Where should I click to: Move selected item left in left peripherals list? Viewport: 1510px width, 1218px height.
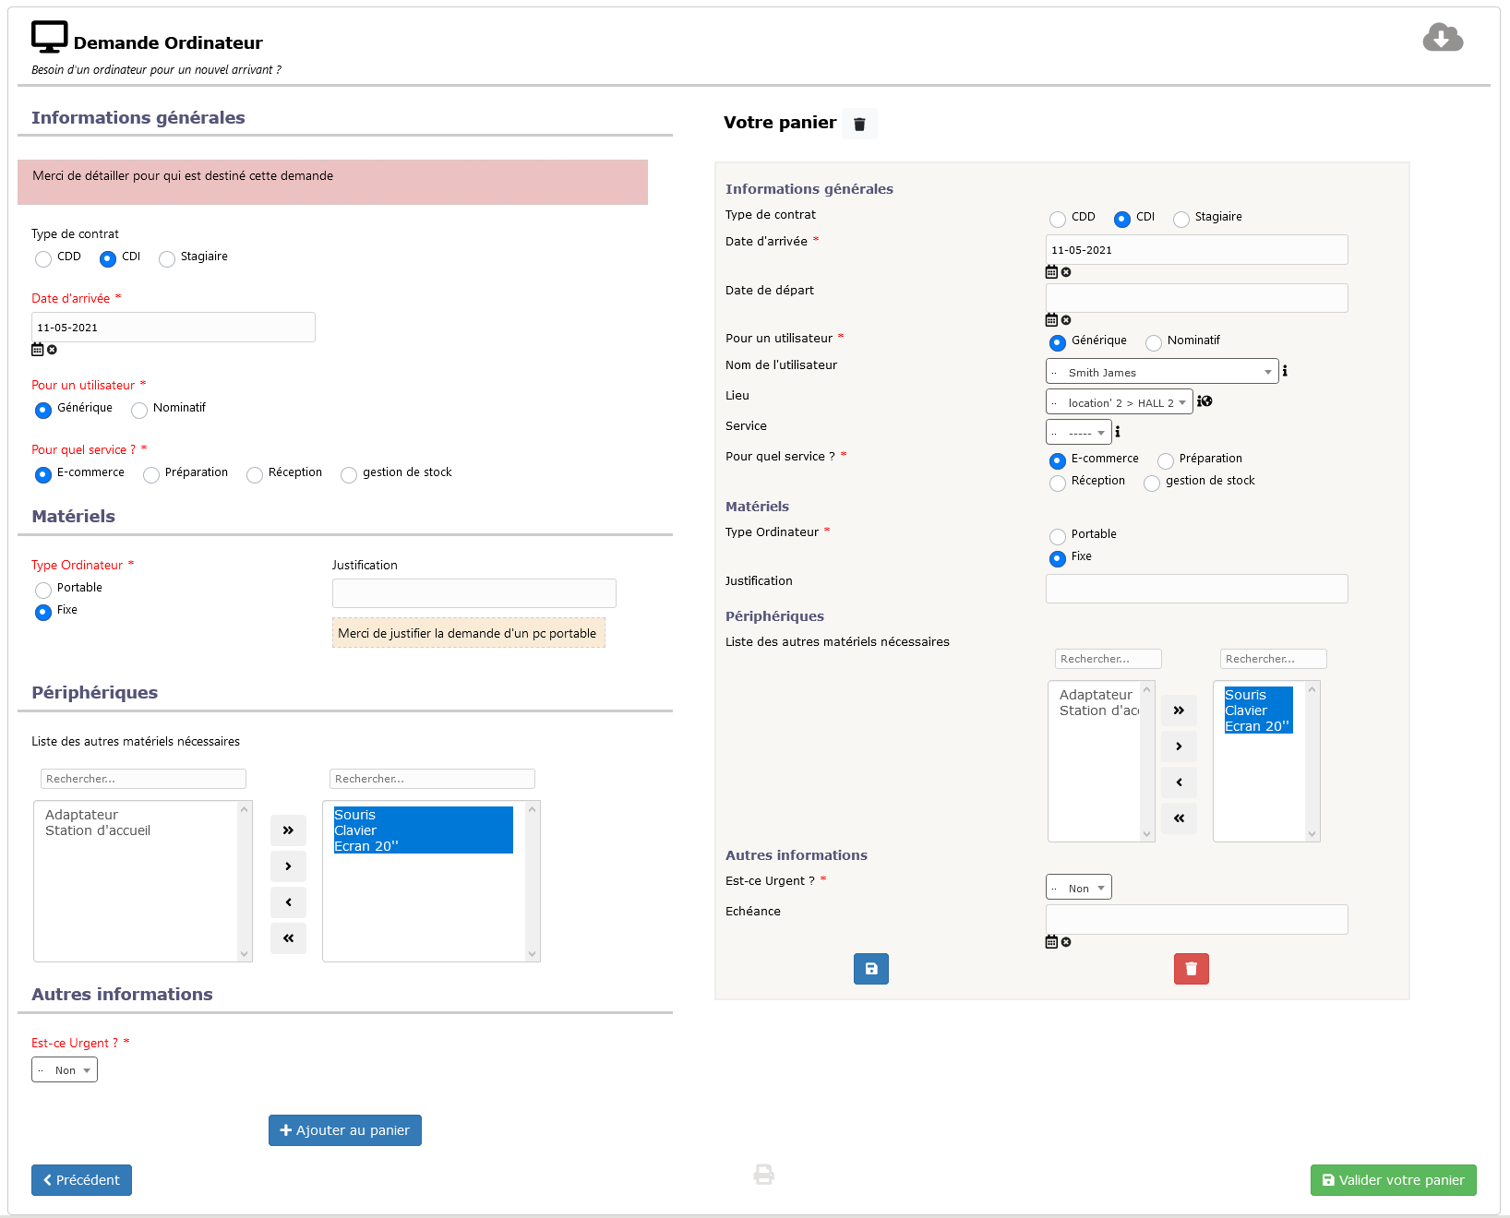click(x=288, y=902)
